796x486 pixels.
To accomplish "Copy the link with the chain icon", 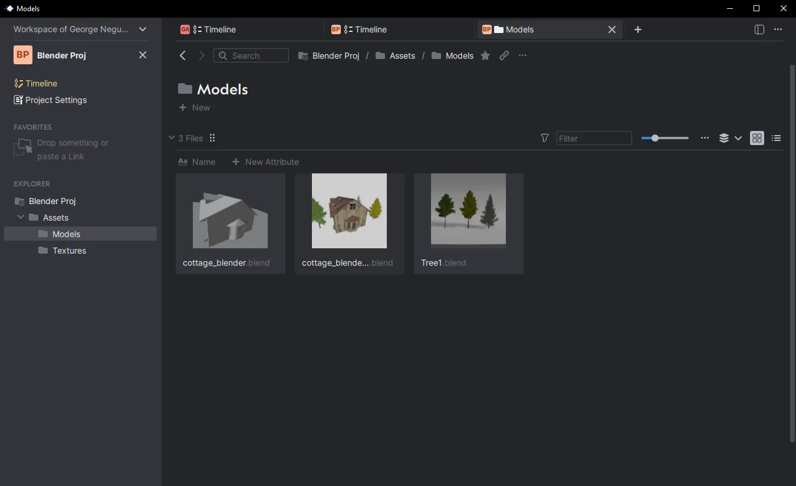I will pos(504,55).
